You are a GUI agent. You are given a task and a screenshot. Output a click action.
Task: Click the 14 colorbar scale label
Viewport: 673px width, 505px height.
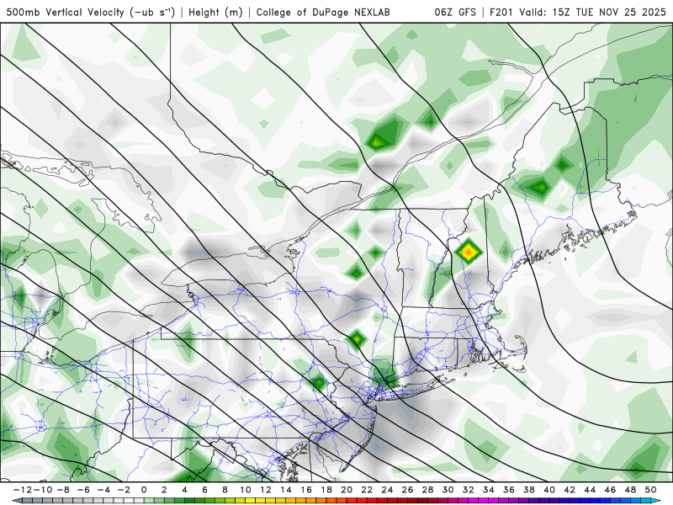286,490
